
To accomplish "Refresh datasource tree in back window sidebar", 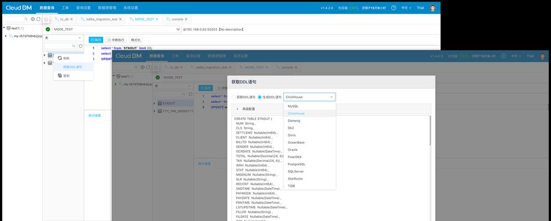I will 38,19.
